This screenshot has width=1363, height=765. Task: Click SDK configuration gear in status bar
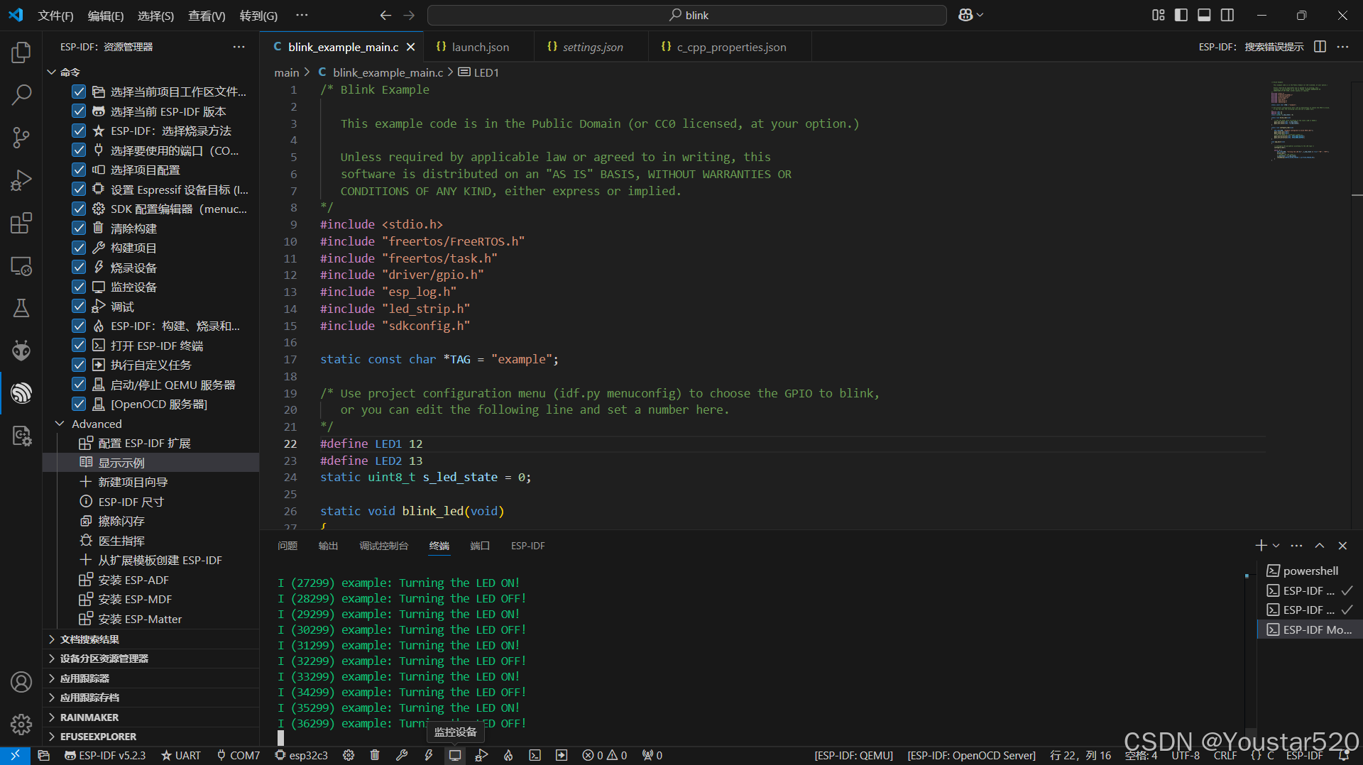349,755
